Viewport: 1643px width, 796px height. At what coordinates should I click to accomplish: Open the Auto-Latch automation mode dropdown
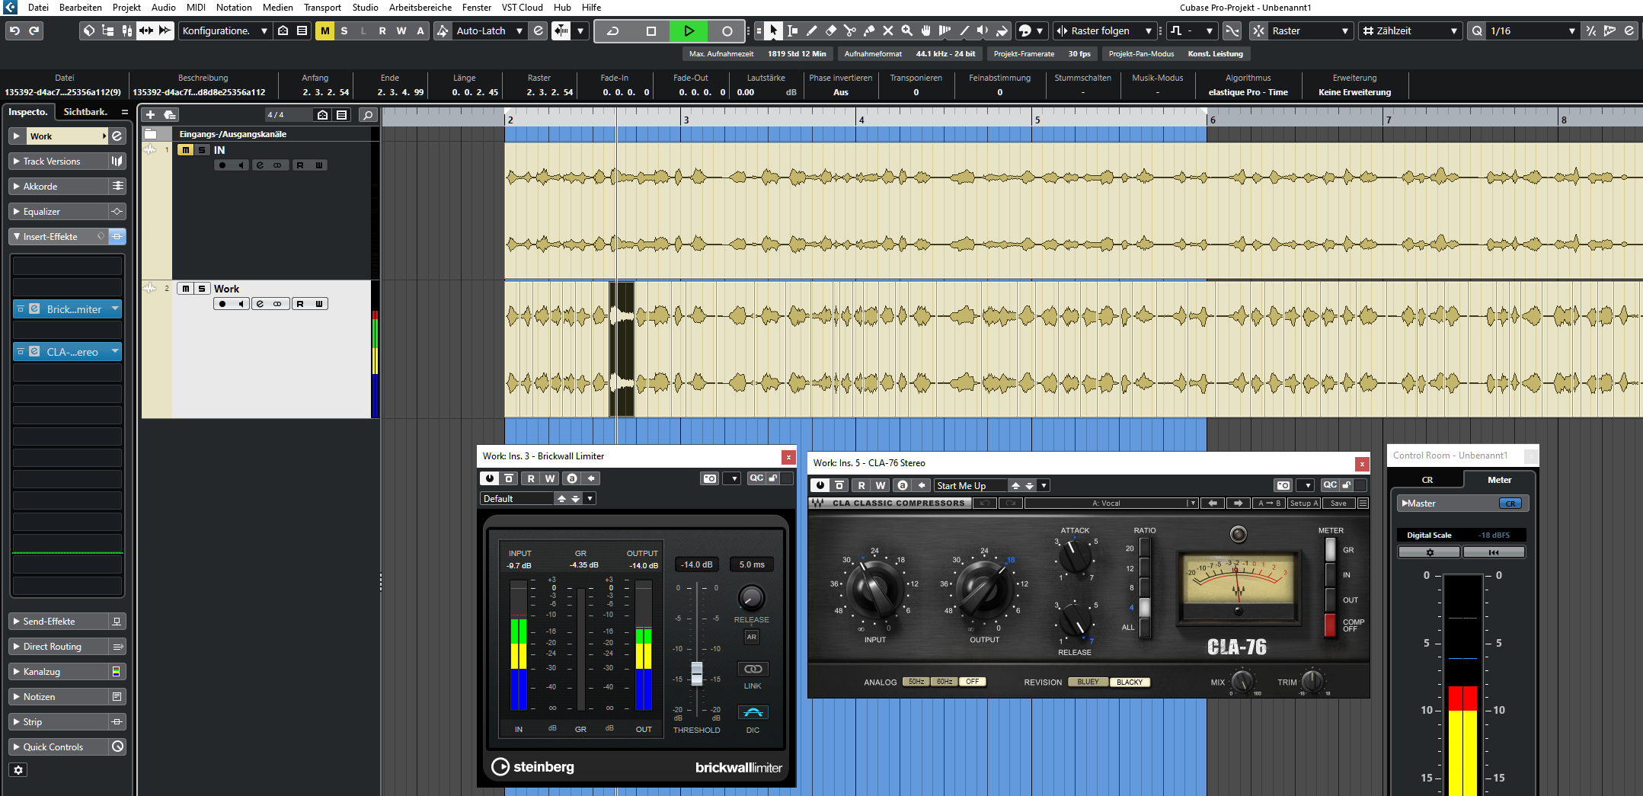click(x=519, y=31)
